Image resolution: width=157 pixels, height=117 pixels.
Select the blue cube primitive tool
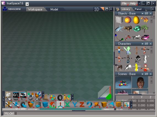click(45, 105)
